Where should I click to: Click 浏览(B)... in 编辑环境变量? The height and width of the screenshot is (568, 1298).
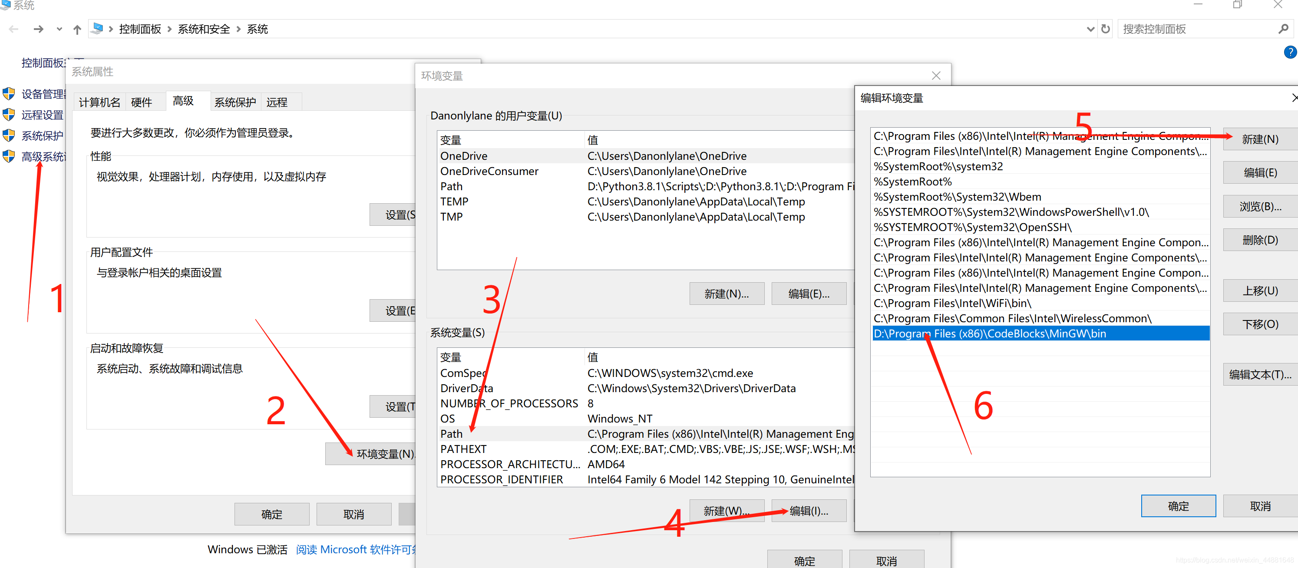[x=1260, y=206]
